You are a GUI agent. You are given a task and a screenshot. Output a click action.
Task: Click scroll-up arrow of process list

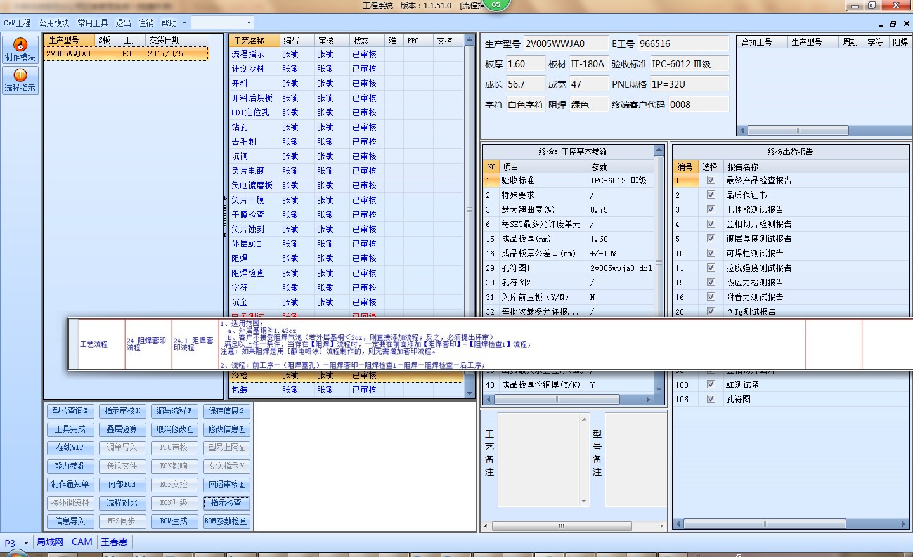[470, 40]
